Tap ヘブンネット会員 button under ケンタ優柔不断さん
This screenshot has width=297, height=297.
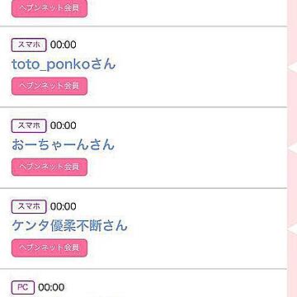(x=49, y=247)
